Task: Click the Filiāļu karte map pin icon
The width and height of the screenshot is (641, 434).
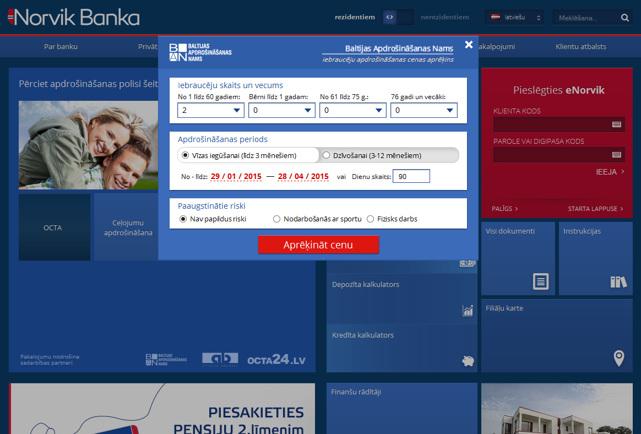Action: (619, 359)
